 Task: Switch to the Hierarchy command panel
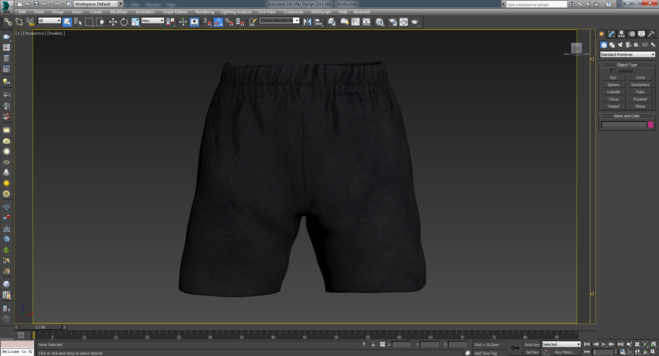pyautogui.click(x=621, y=34)
